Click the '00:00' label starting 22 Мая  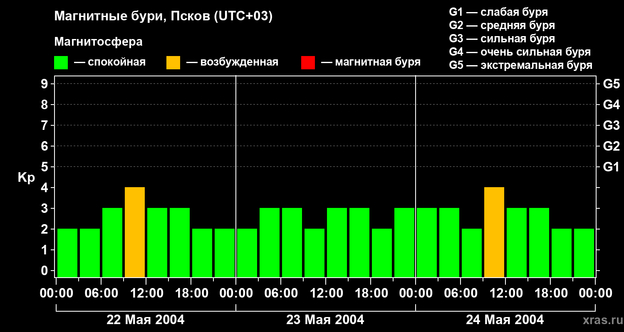tap(57, 293)
